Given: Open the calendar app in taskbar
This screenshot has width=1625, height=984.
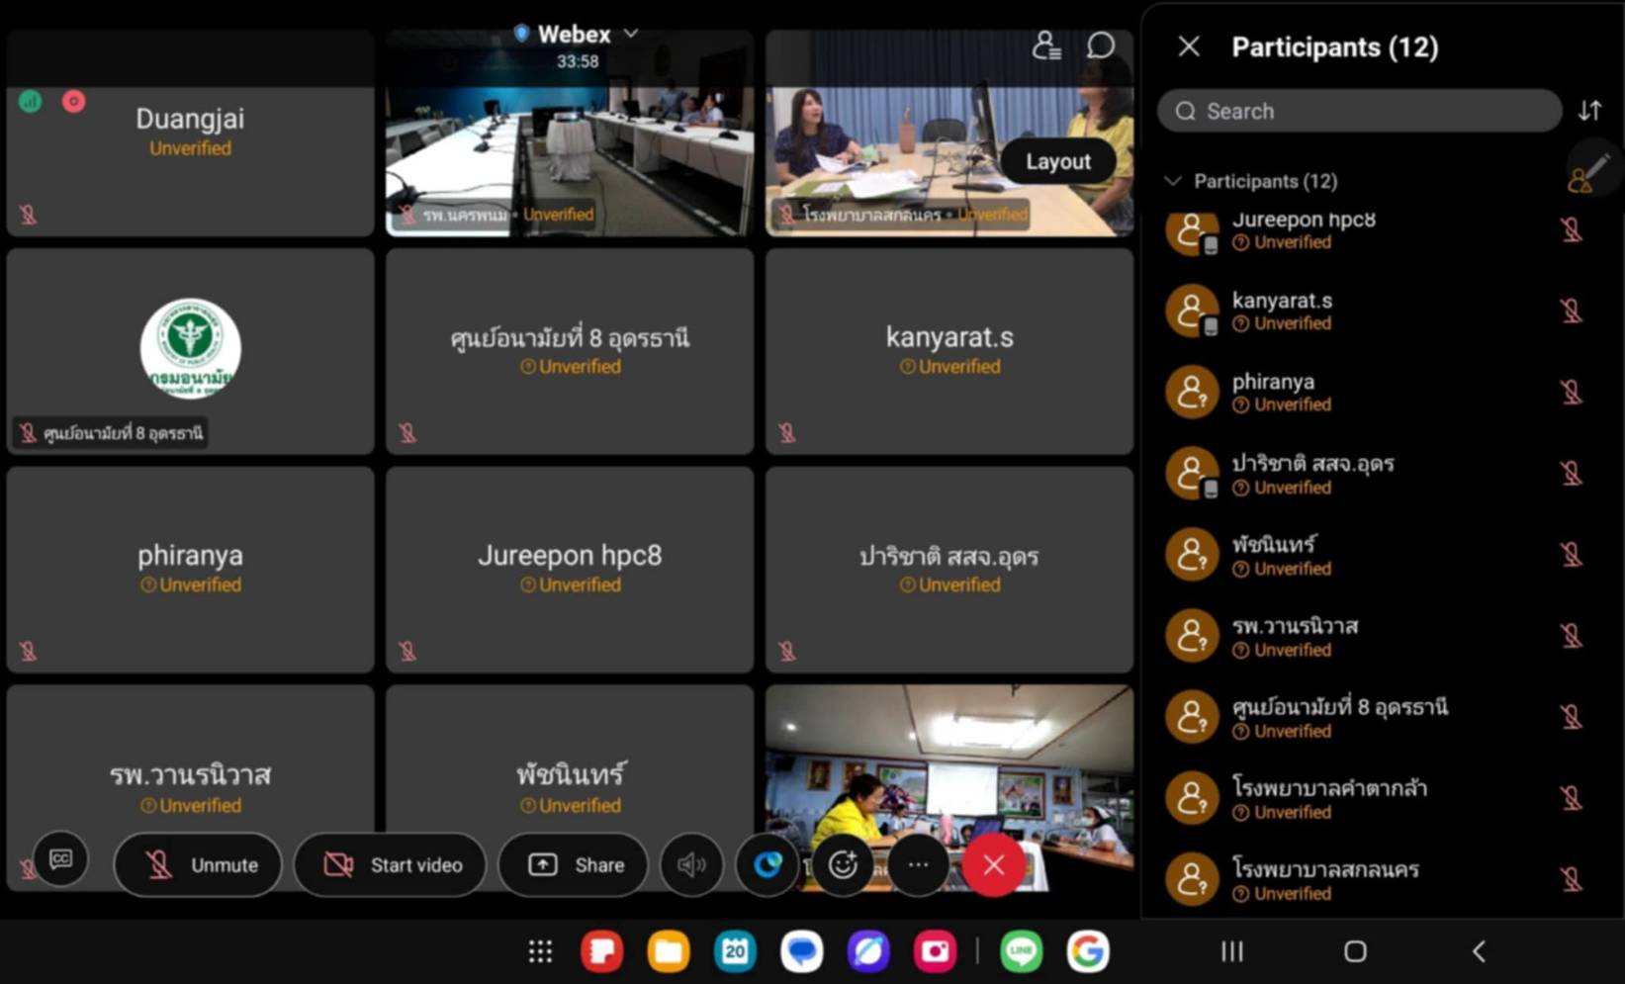Looking at the screenshot, I should coord(735,951).
